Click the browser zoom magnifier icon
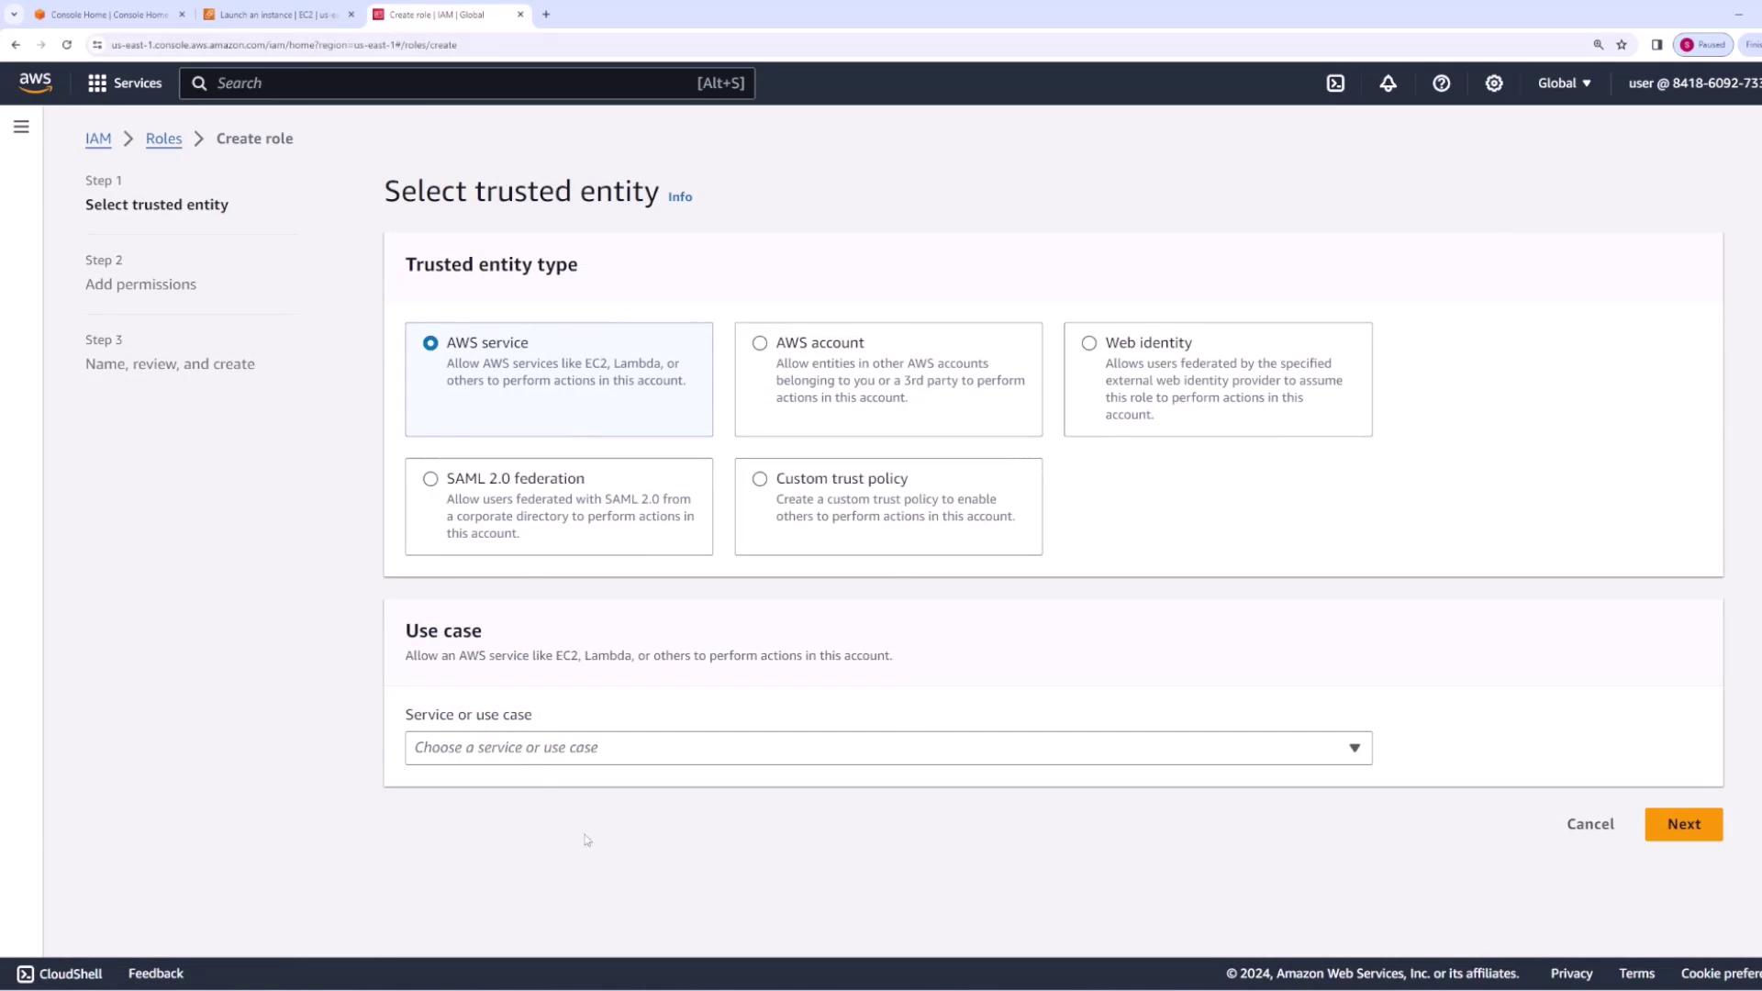Screen dimensions: 1762x991 1598,44
